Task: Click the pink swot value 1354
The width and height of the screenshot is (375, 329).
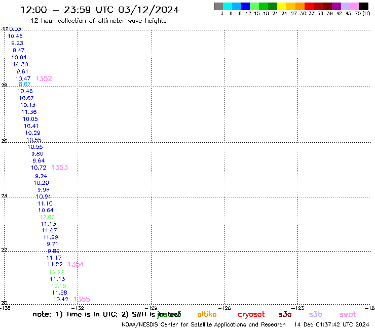Action: [76, 264]
